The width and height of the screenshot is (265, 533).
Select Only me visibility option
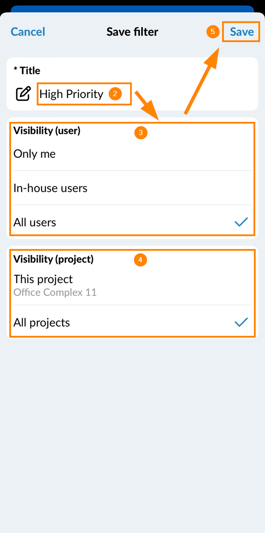tap(132, 154)
